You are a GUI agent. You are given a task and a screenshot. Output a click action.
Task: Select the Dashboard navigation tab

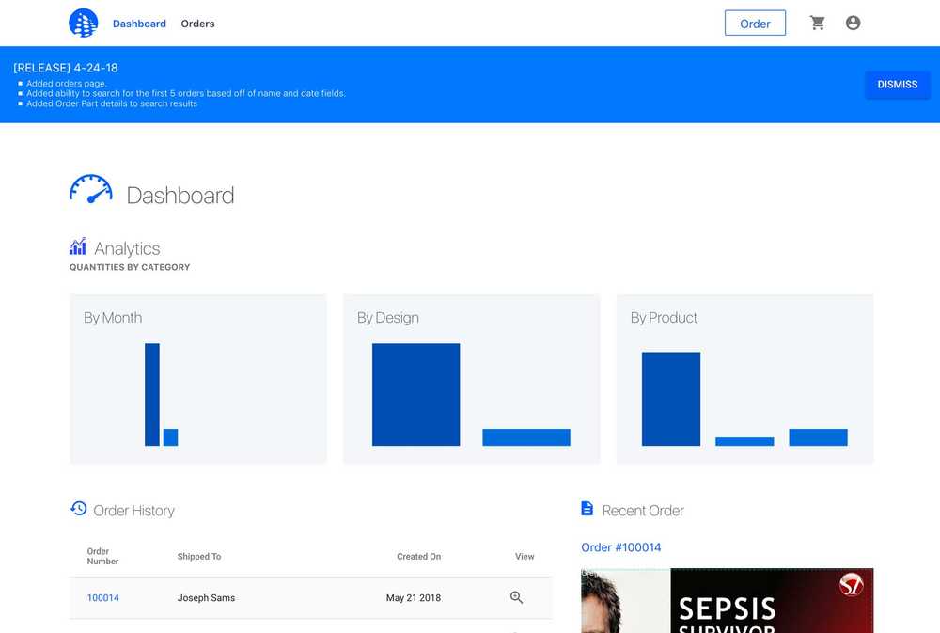(140, 24)
